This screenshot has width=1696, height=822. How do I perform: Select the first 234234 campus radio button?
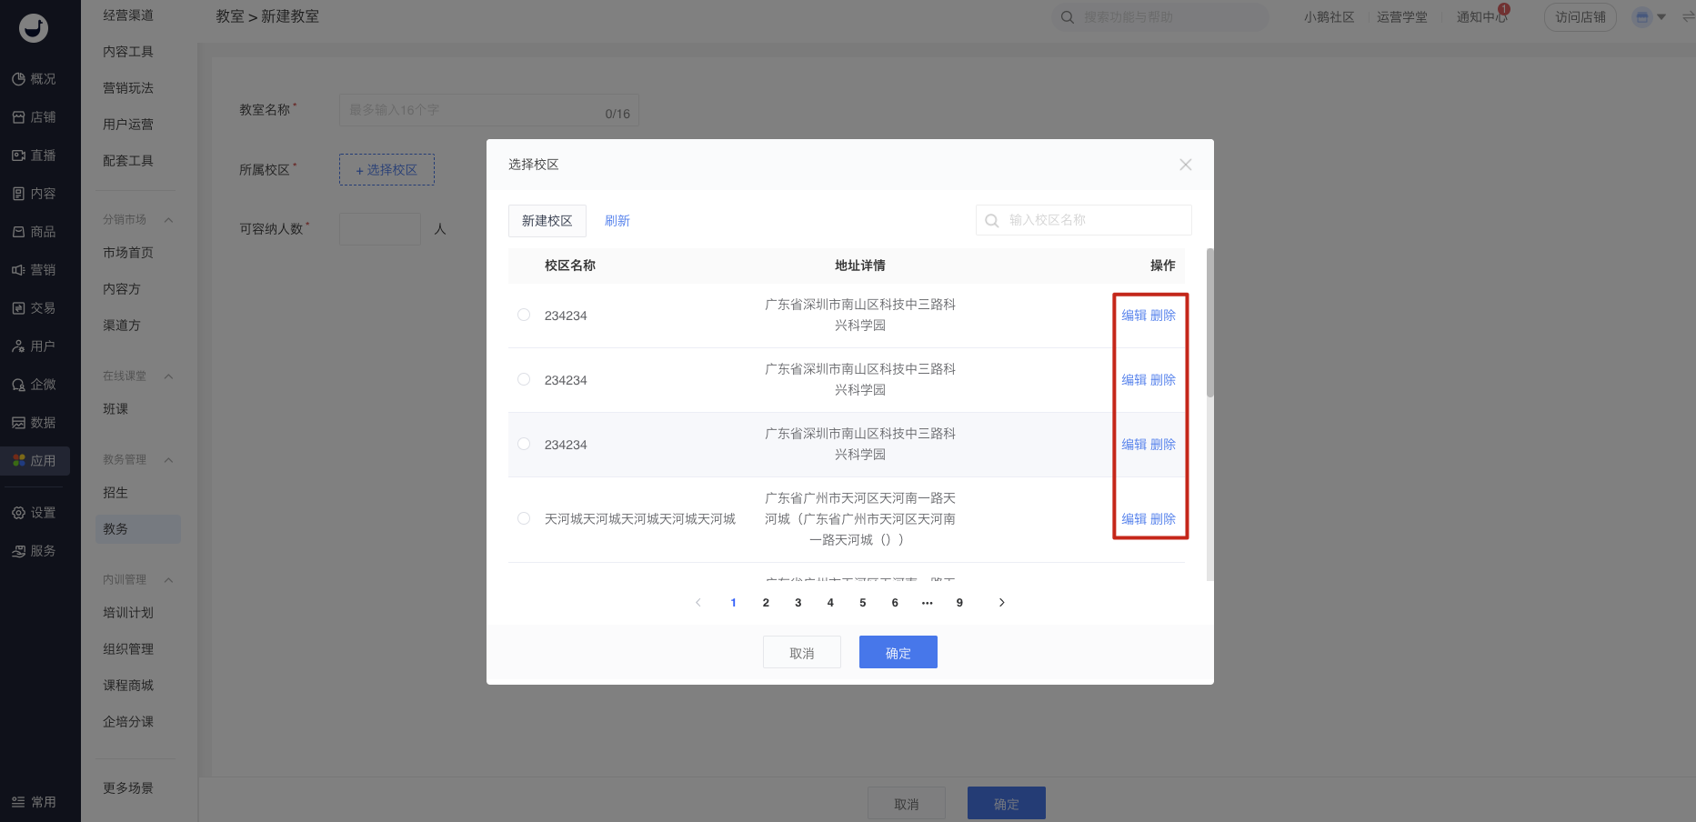tap(524, 315)
